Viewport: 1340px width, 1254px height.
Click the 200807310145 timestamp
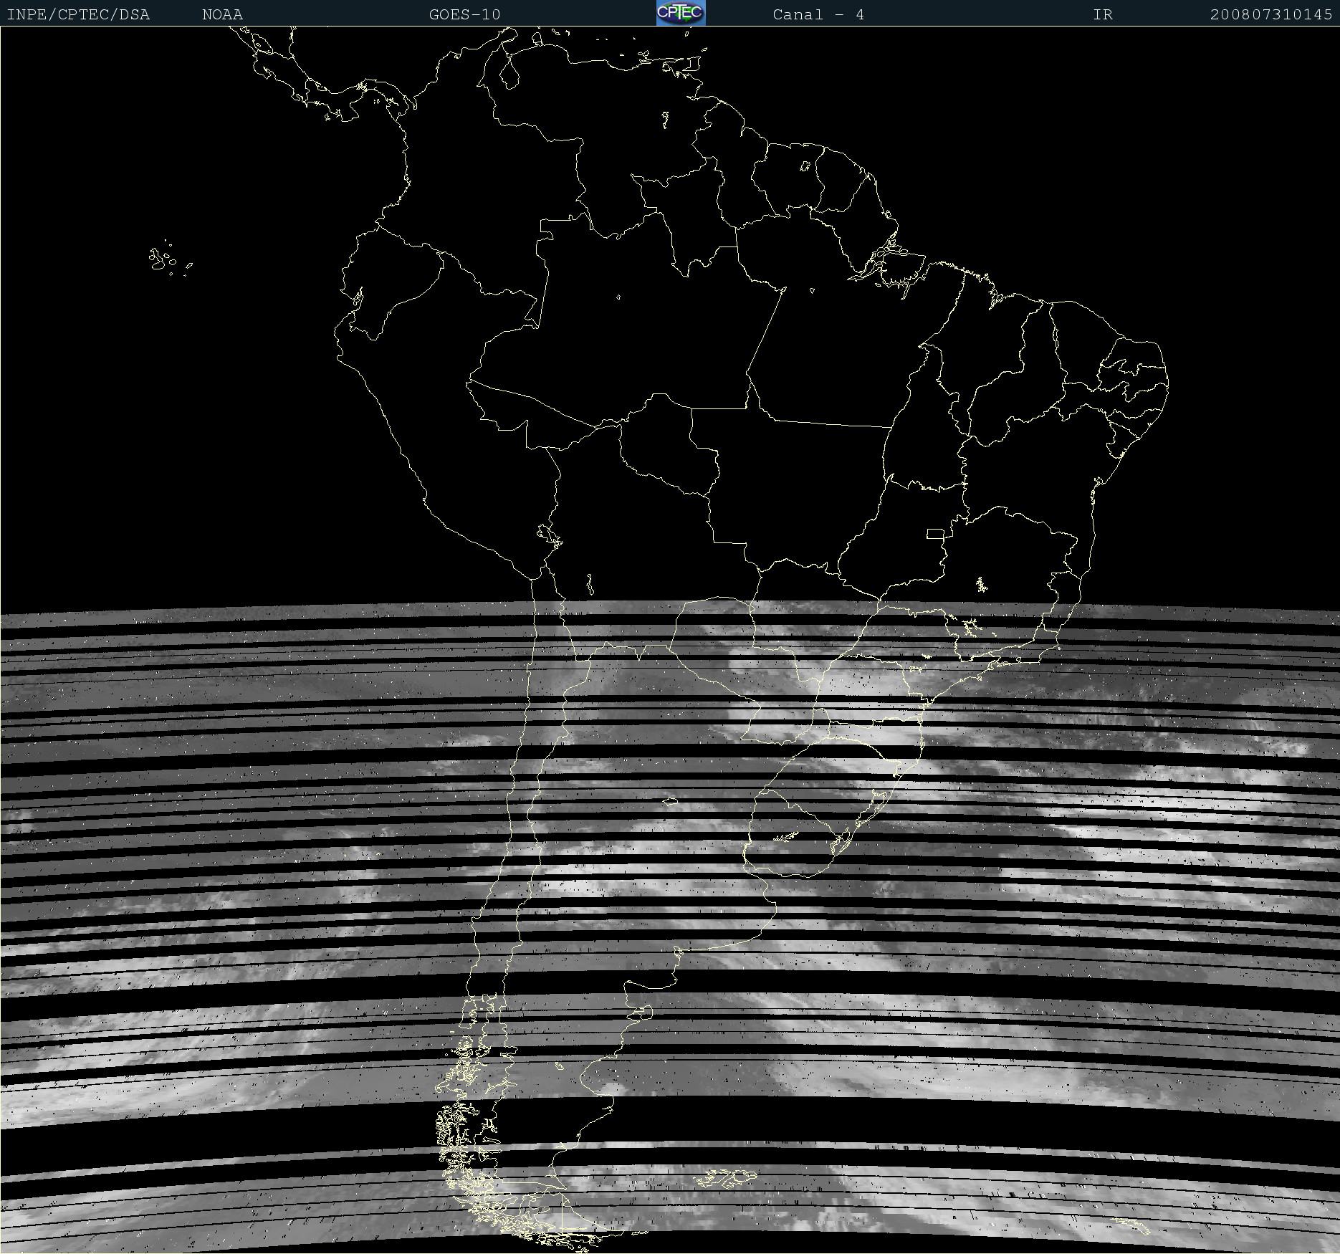1270,14
